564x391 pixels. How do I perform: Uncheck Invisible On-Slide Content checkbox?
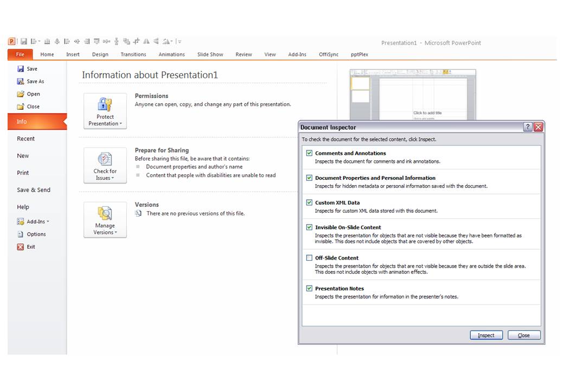pos(309,227)
